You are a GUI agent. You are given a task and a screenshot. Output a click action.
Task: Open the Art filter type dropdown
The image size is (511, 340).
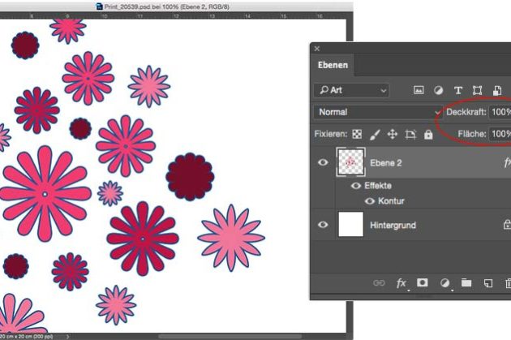click(x=351, y=90)
